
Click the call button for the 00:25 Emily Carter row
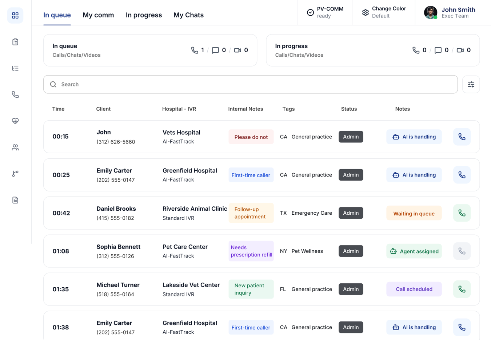(462, 175)
